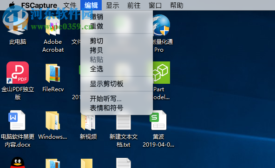The width and height of the screenshot is (275, 168).
Task: Select the QQ penguin desktop icon
Action: (x=18, y=162)
